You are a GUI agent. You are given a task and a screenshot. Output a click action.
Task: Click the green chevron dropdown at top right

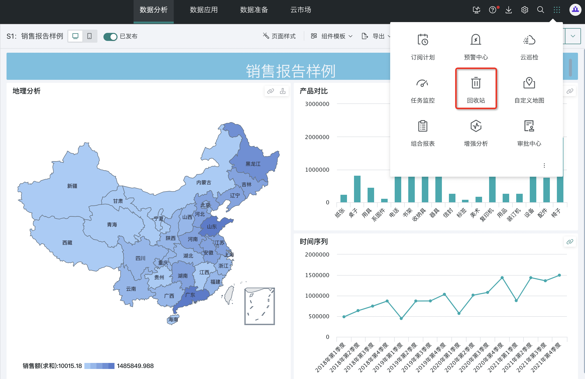[573, 36]
